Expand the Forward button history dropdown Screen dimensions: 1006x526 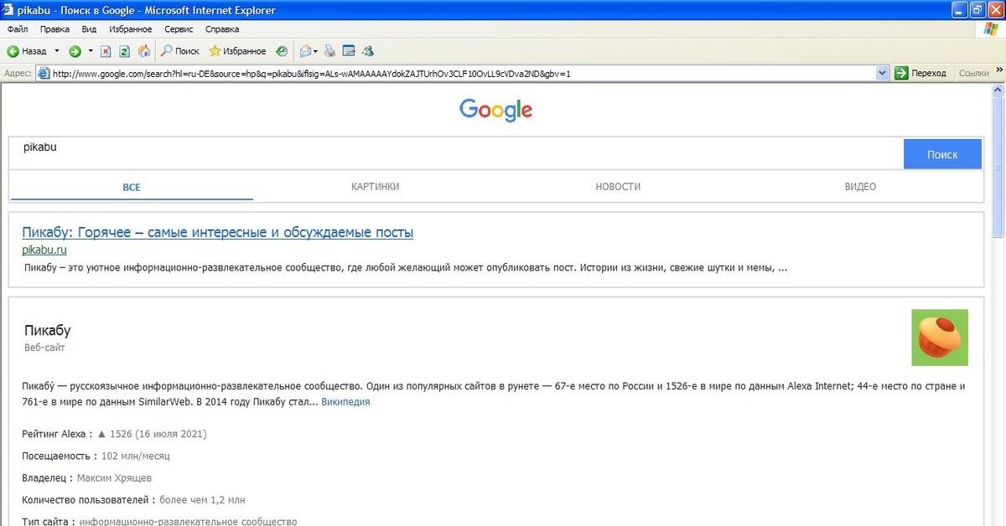pyautogui.click(x=91, y=51)
